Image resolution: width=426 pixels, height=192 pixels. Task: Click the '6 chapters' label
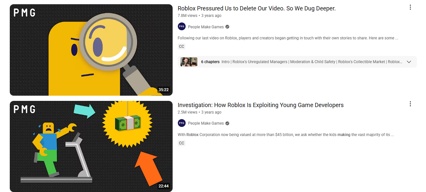tap(210, 62)
